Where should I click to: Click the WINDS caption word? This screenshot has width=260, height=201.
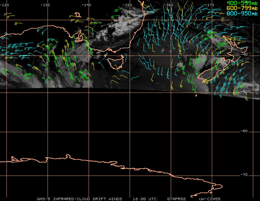tap(116, 199)
